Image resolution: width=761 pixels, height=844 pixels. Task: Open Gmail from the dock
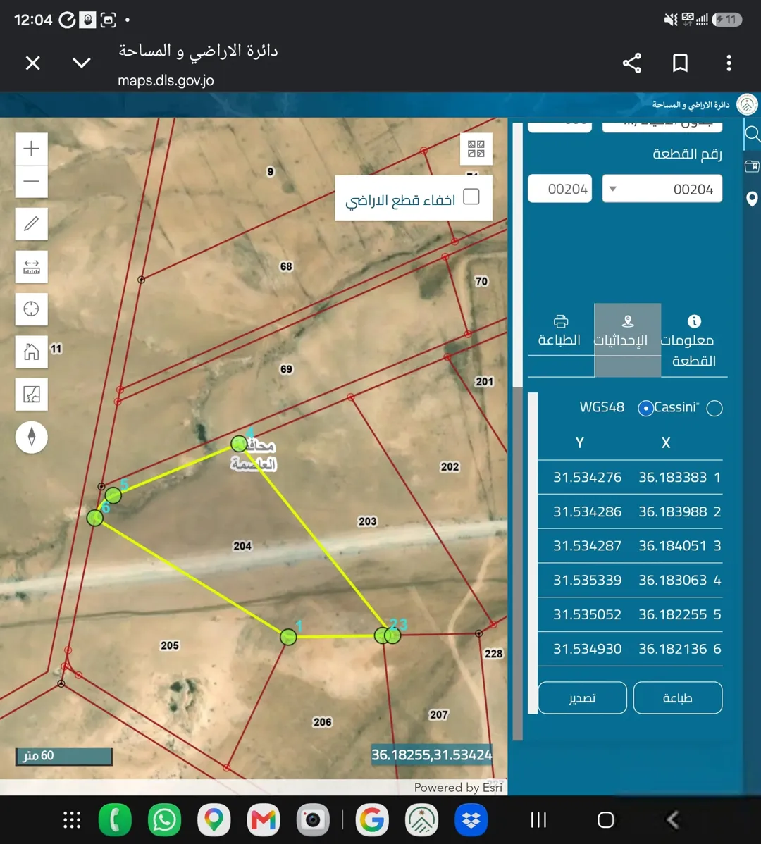click(x=263, y=820)
